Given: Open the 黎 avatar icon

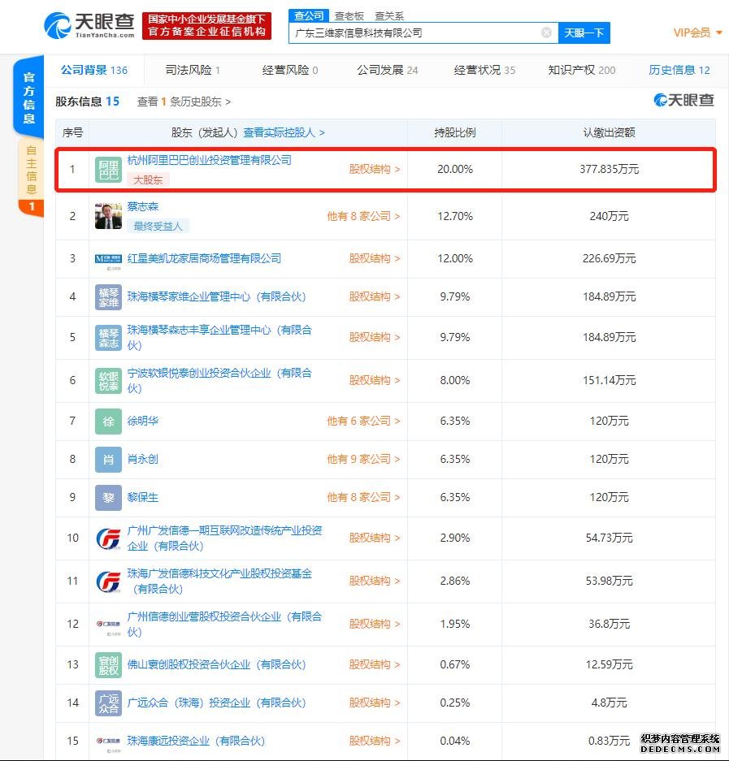Looking at the screenshot, I should point(108,498).
